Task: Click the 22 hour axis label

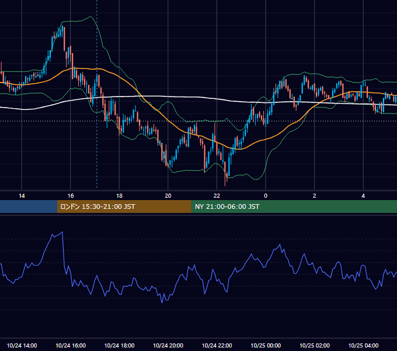Action: (217, 196)
